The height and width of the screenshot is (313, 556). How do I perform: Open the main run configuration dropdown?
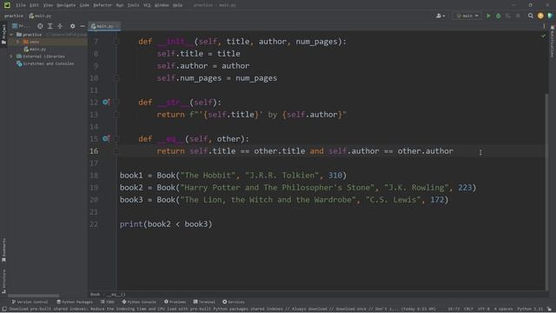467,16
